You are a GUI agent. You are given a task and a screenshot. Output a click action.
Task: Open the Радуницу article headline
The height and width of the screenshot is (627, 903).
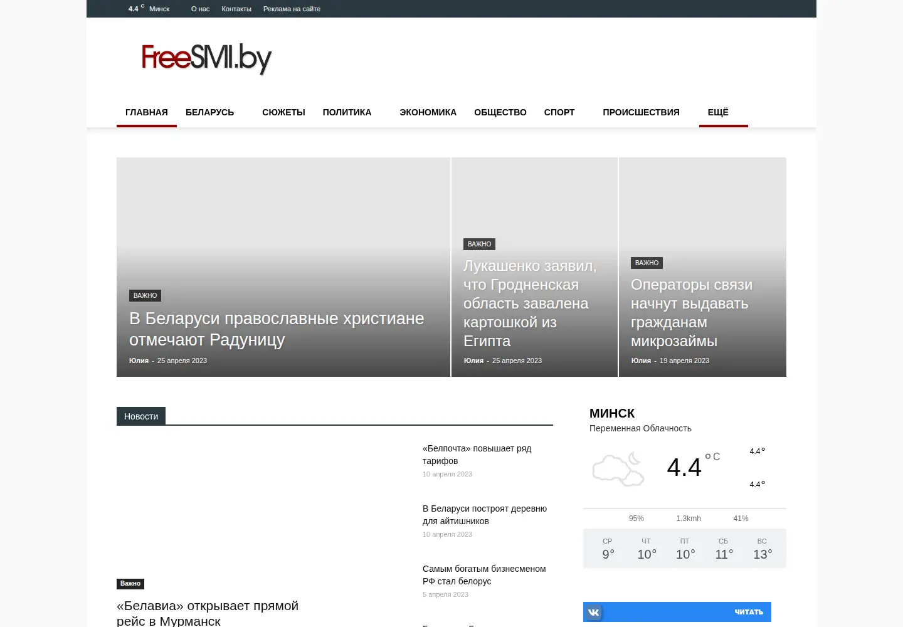tap(277, 329)
